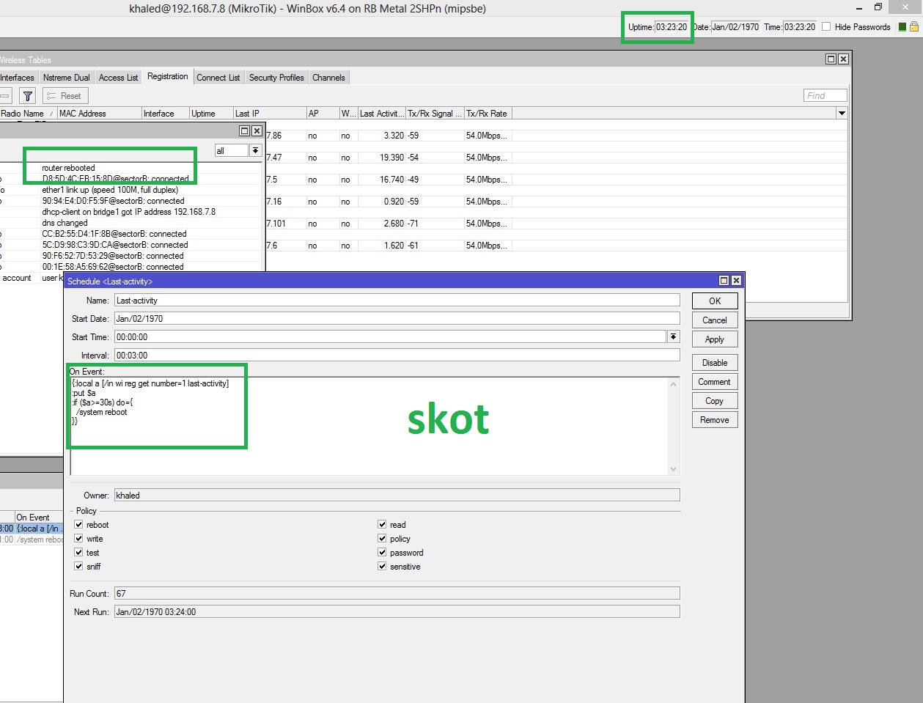Click the Reset toolbar item with slider icon
This screenshot has height=703, width=923.
tap(65, 95)
